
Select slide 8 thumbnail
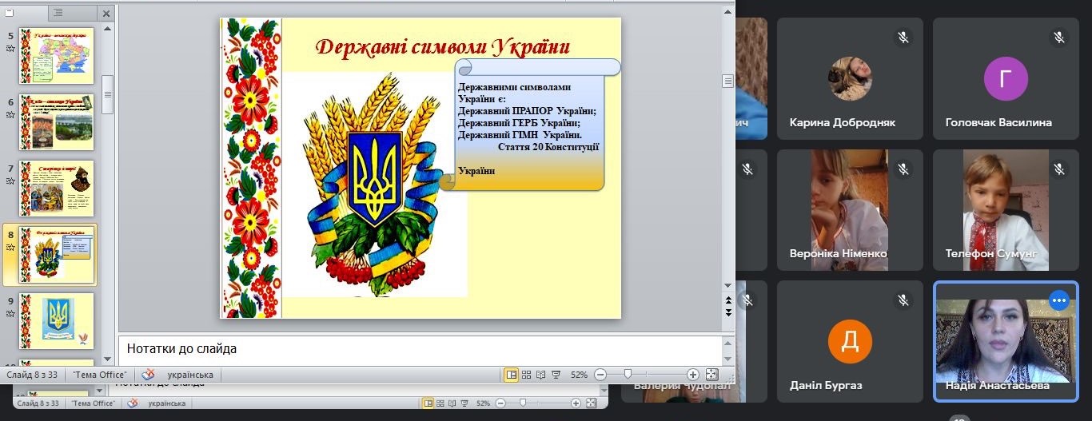tap(57, 255)
